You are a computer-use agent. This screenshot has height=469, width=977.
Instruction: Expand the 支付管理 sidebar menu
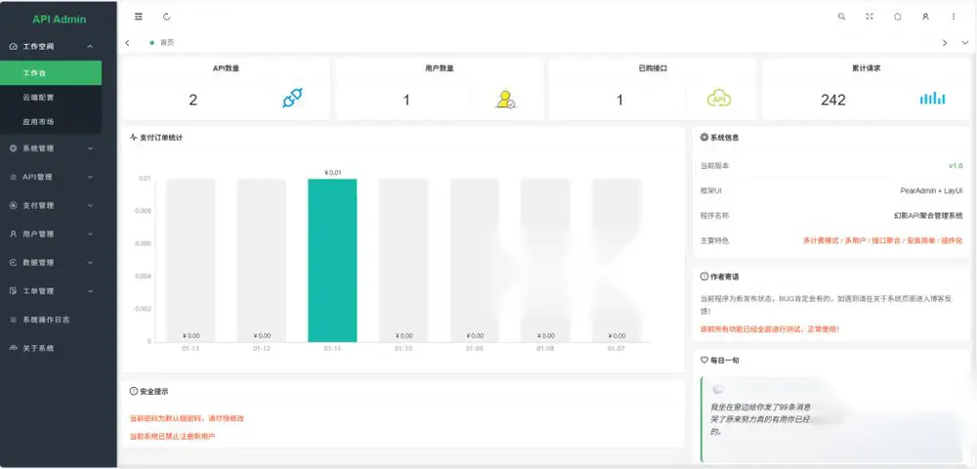click(x=51, y=205)
